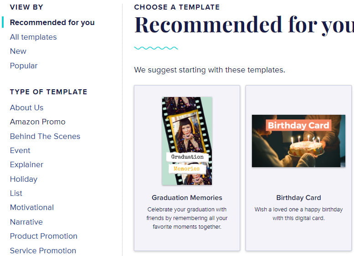Show New templates
Screen dimensions: 354x256
(x=18, y=51)
